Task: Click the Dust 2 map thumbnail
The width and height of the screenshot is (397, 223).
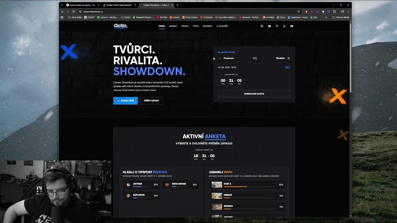Action: 217,185
